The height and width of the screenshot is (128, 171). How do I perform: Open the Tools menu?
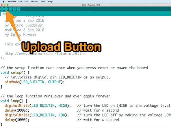pyautogui.click(x=43, y=1)
